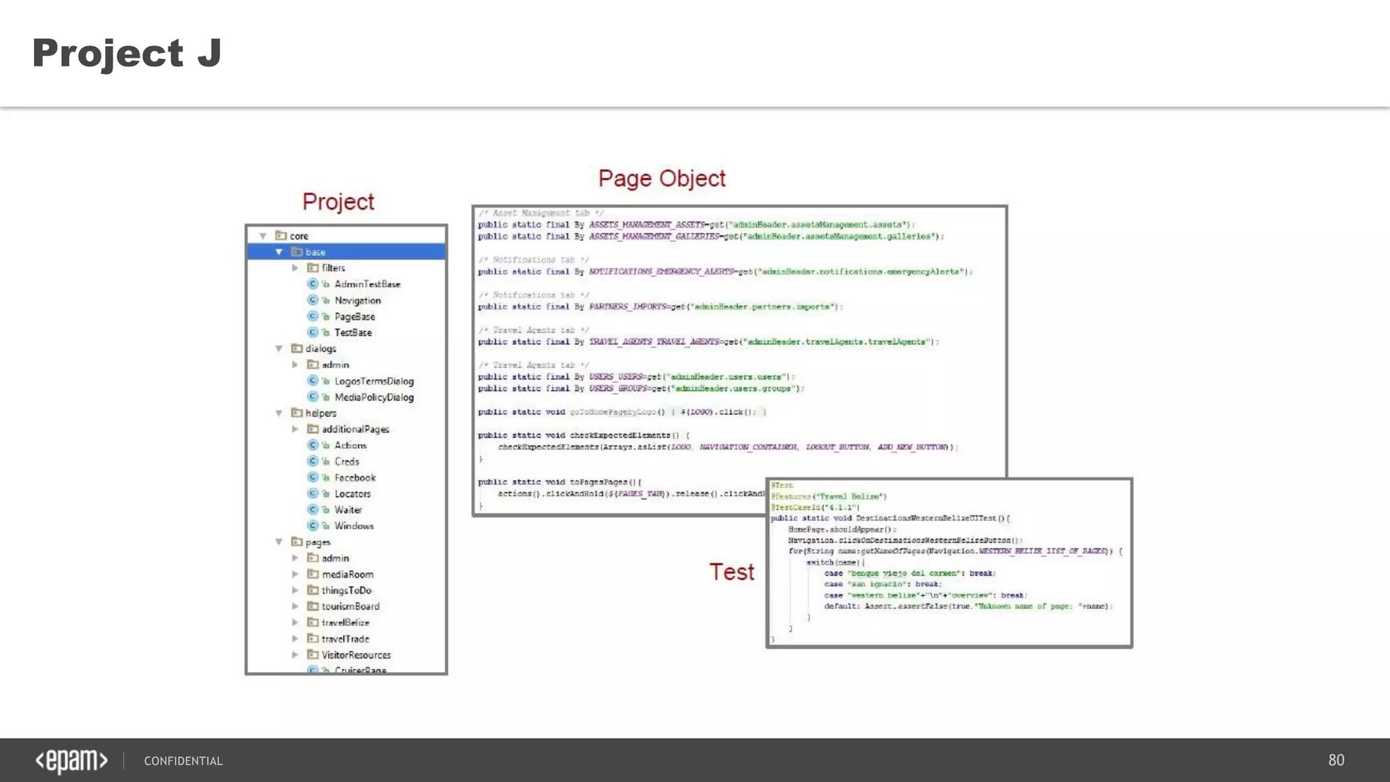Expand the thingsToDo folder arrow
The image size is (1390, 782).
[x=295, y=591]
